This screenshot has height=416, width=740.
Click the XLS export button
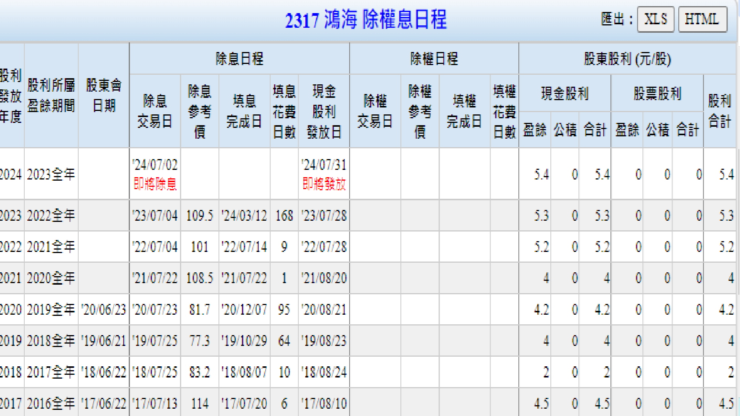(655, 19)
